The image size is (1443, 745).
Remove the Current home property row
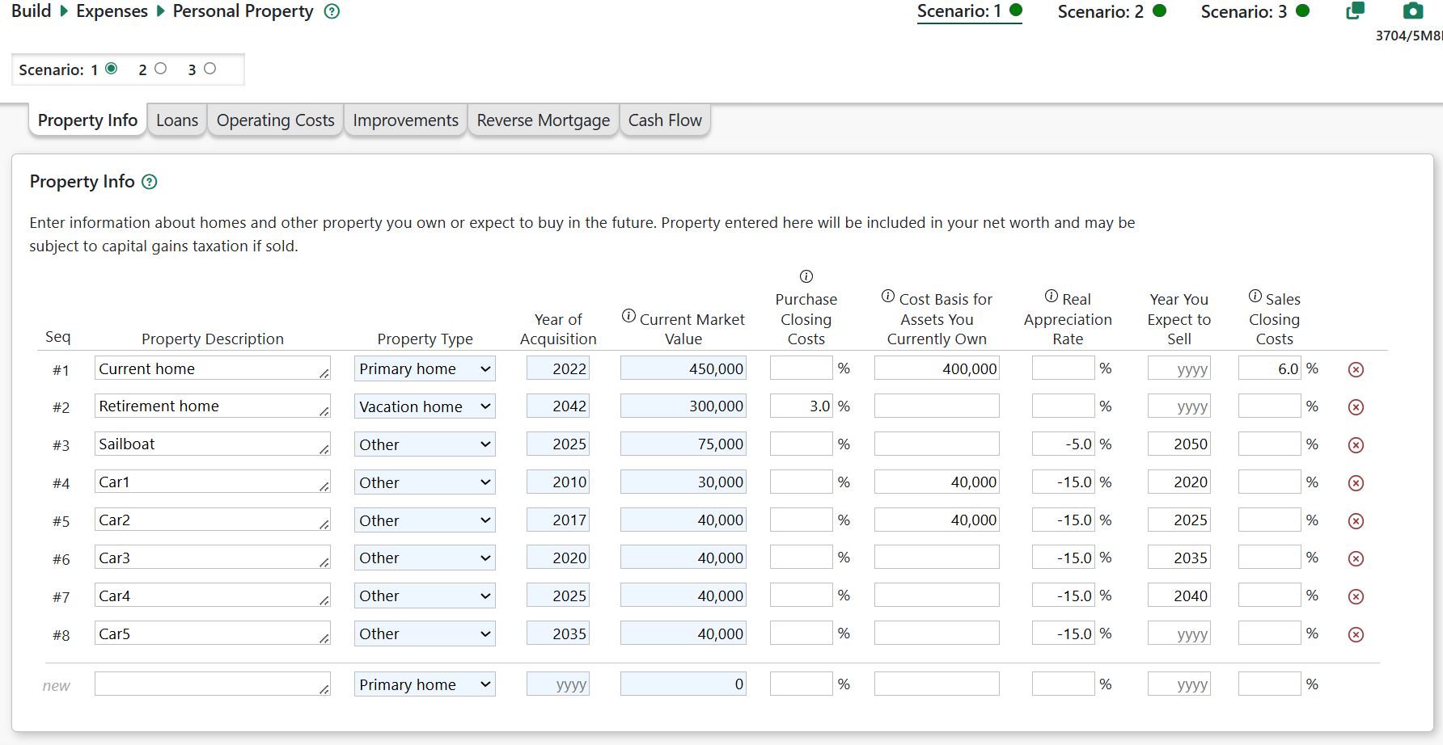(1356, 369)
